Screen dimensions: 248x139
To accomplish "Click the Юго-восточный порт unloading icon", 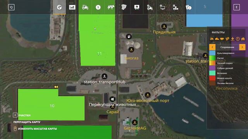I will [x=148, y=95].
